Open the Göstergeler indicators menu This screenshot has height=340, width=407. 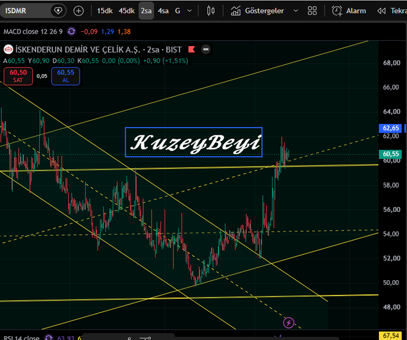point(257,11)
